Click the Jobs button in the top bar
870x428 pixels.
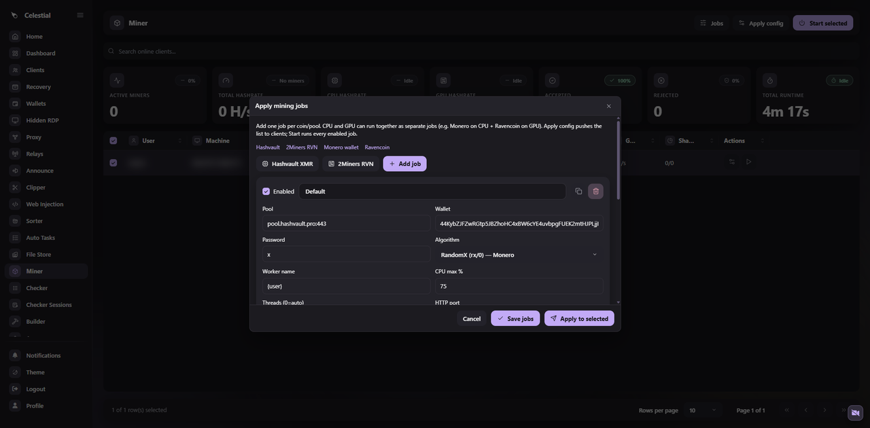click(x=712, y=23)
